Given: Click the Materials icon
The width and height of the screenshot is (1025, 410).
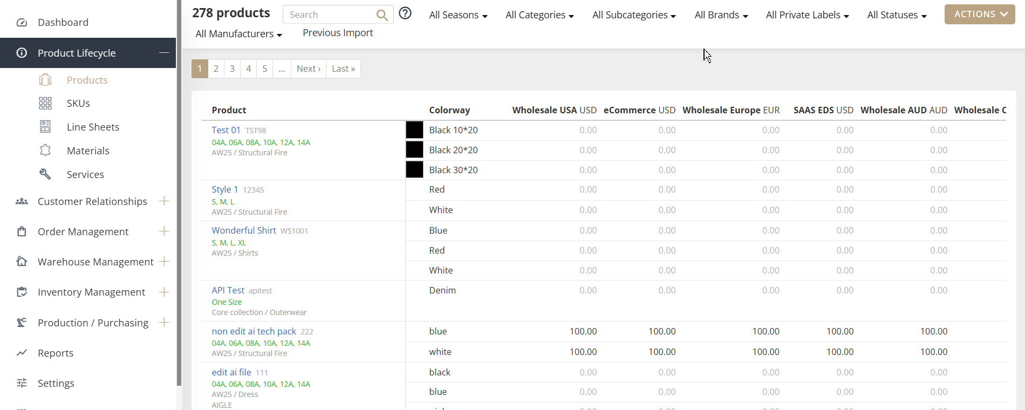Looking at the screenshot, I should pyautogui.click(x=45, y=151).
